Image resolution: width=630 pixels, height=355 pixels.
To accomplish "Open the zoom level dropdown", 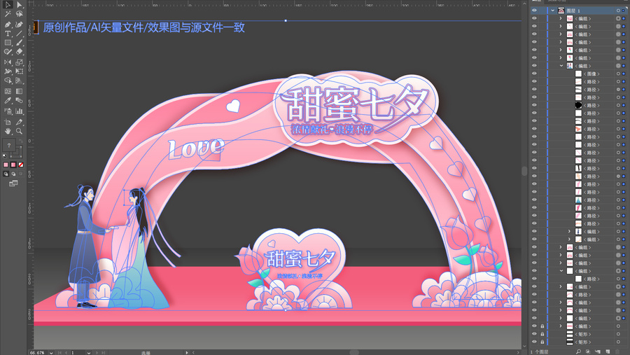I will (x=51, y=353).
